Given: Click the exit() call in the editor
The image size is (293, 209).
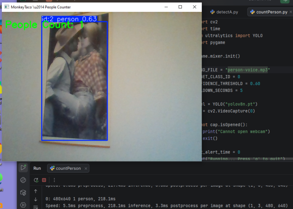Looking at the screenshot, I should pos(210,138).
